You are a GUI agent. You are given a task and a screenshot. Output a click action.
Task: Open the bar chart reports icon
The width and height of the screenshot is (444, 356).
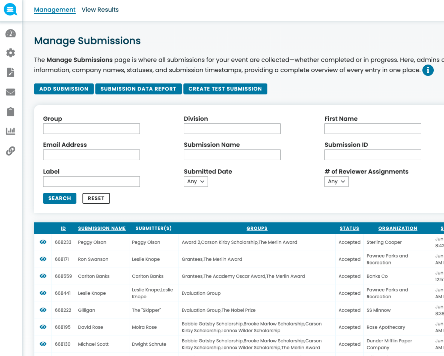point(10,131)
